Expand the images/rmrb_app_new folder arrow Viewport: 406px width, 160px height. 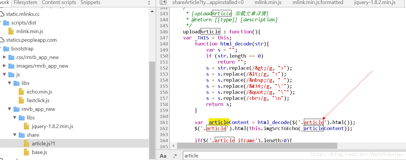point(4,66)
